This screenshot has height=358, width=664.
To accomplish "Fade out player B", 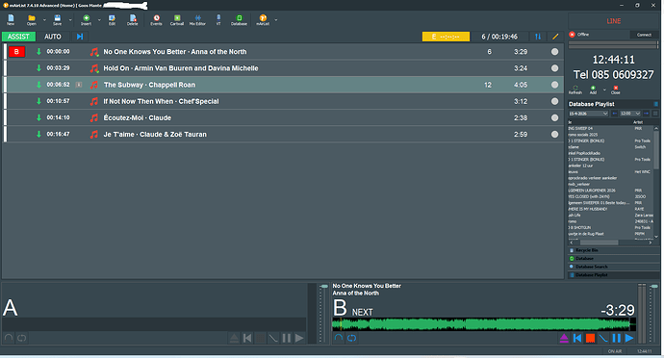I will coord(603,338).
